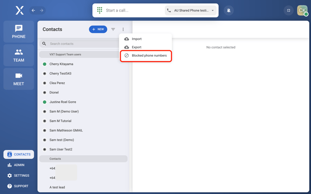Click the collapse window icon
This screenshot has height=194, width=311.
coord(289,10)
